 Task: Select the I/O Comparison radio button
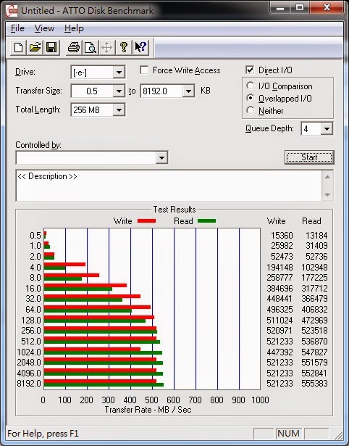pos(251,86)
